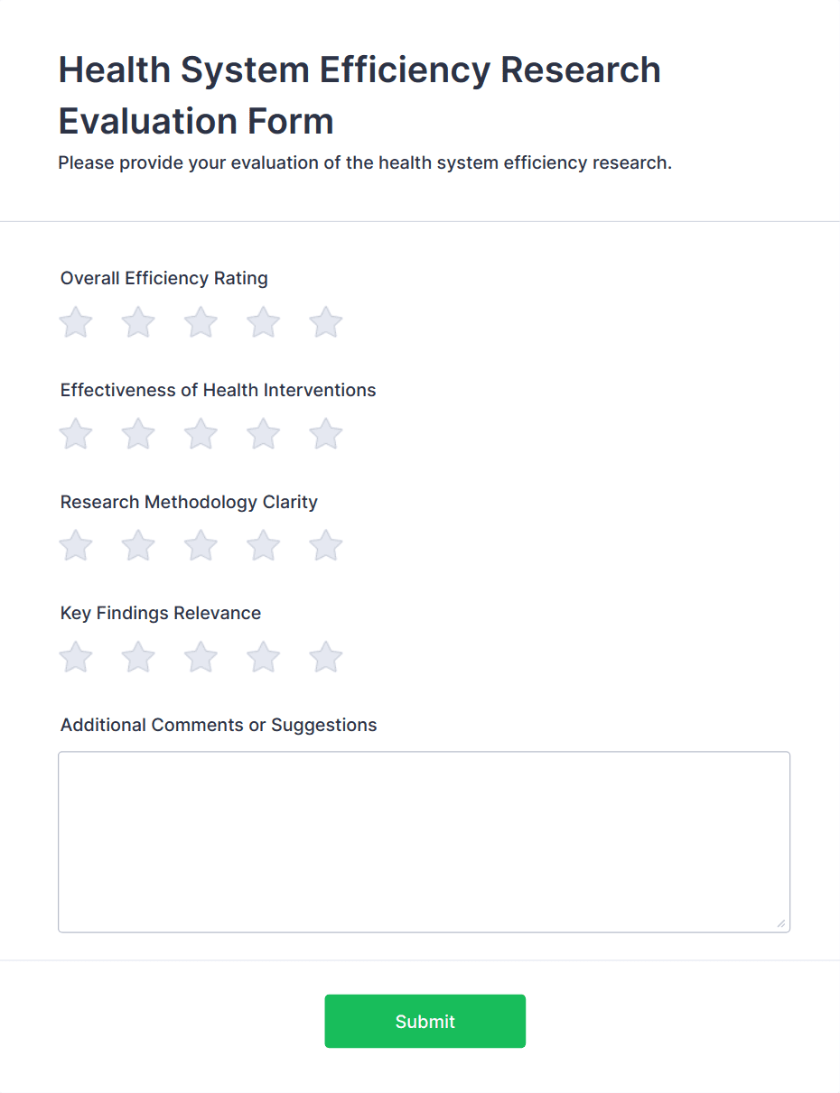Viewport: 840px width, 1093px height.
Task: Give Research Methodology Clarity 3 stars
Action: click(201, 545)
